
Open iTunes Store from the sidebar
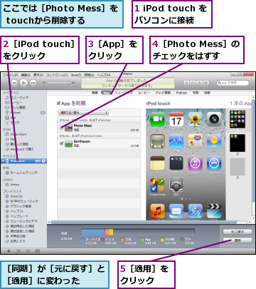tap(16, 134)
